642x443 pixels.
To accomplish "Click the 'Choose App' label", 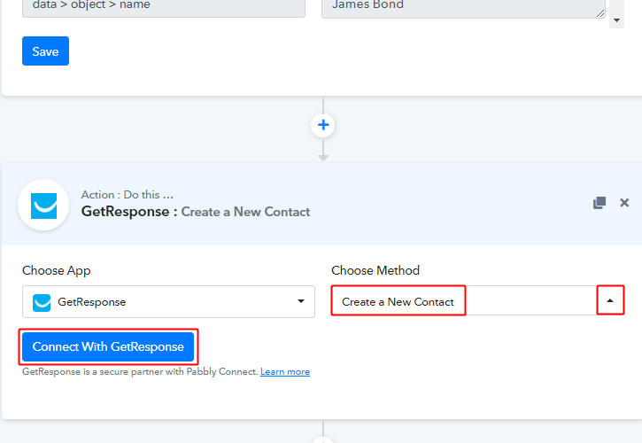I will point(56,270).
